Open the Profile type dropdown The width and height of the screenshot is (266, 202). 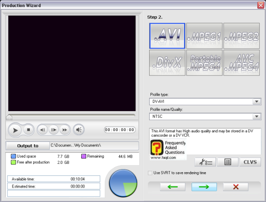pyautogui.click(x=256, y=102)
